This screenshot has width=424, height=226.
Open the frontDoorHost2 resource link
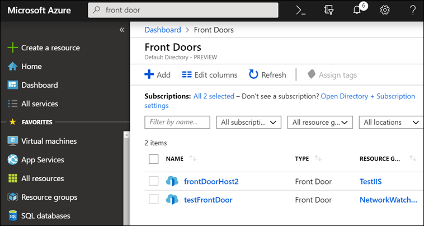211,181
